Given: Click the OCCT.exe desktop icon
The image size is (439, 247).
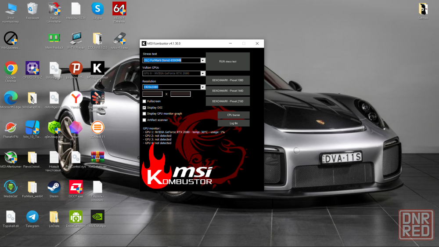Looking at the screenshot, I should [x=76, y=187].
